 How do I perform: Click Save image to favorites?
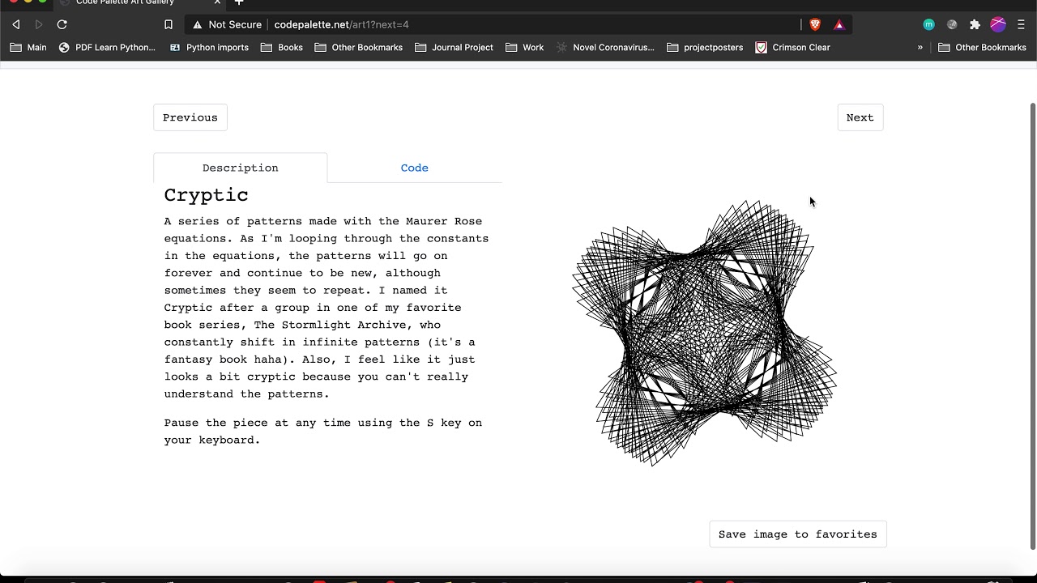click(x=798, y=534)
